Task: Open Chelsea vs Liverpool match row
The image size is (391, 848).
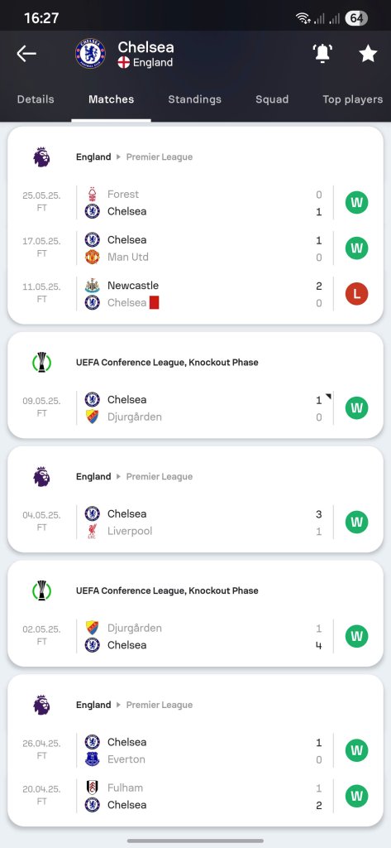Action: click(195, 523)
